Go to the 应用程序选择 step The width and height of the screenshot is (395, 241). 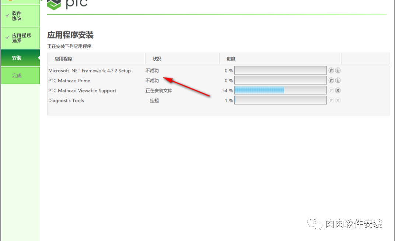coord(20,38)
